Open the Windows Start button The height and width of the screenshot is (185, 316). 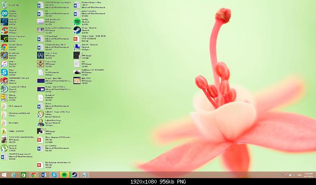click(x=4, y=175)
